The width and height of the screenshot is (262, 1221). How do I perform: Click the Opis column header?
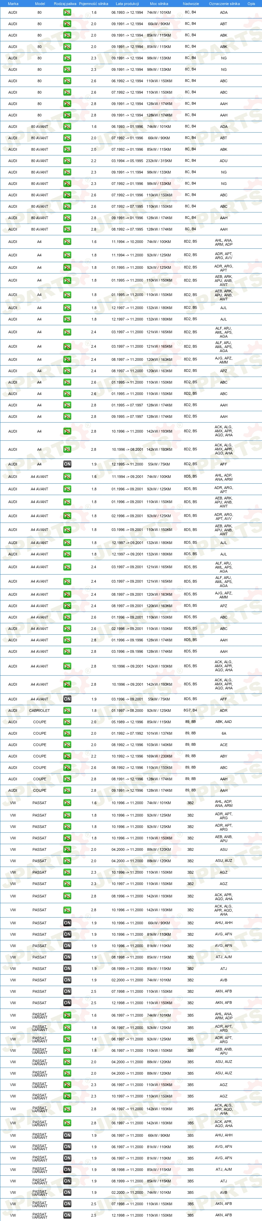251,3
